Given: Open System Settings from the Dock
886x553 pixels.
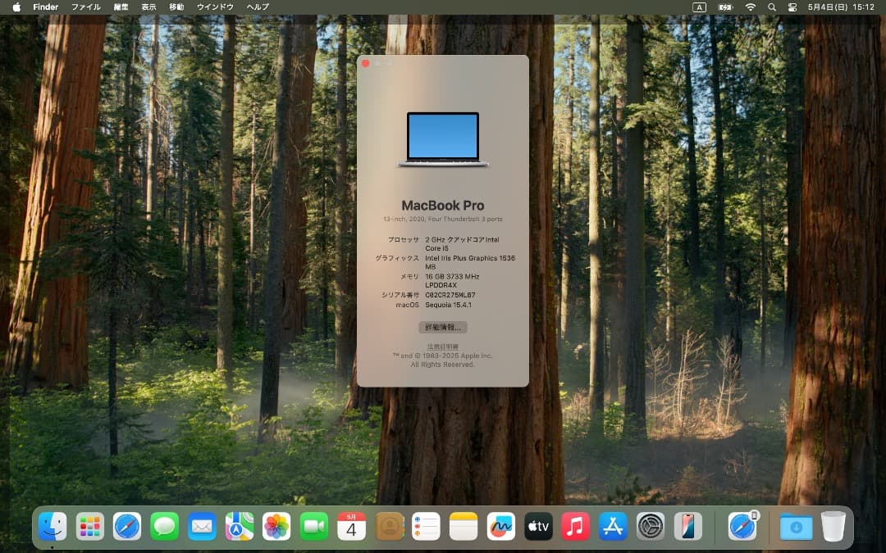Looking at the screenshot, I should pyautogui.click(x=651, y=527).
